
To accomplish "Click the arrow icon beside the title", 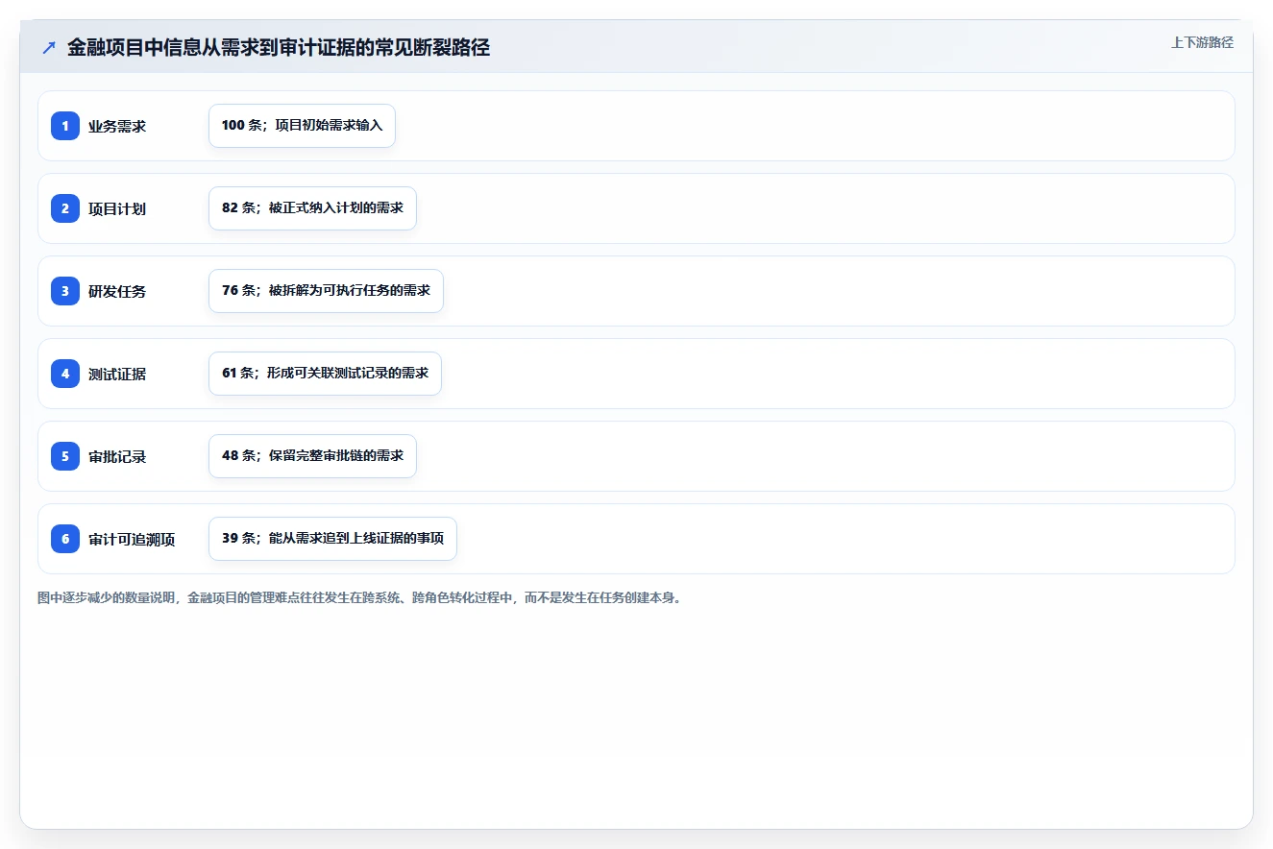I will pyautogui.click(x=49, y=48).
